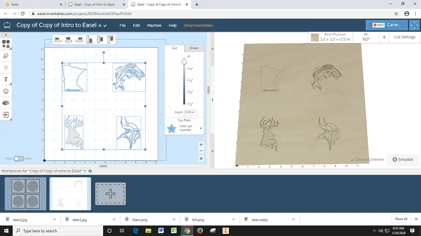Image resolution: width=421 pixels, height=236 pixels.
Task: Click the cut depth slider handle
Action: coord(184,62)
